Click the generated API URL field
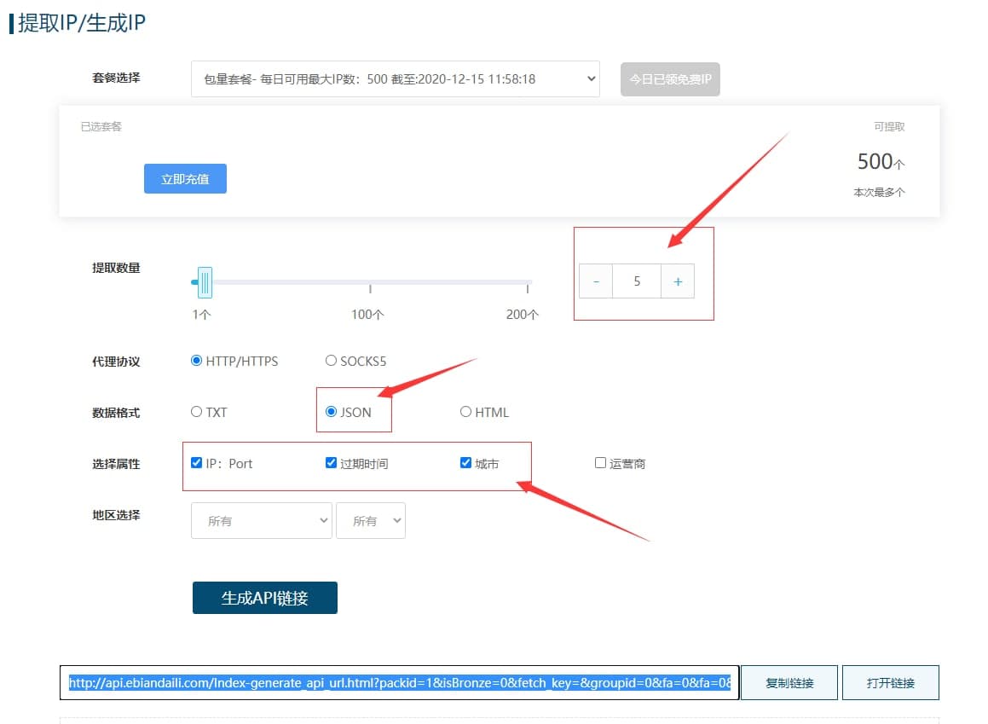 coord(400,682)
